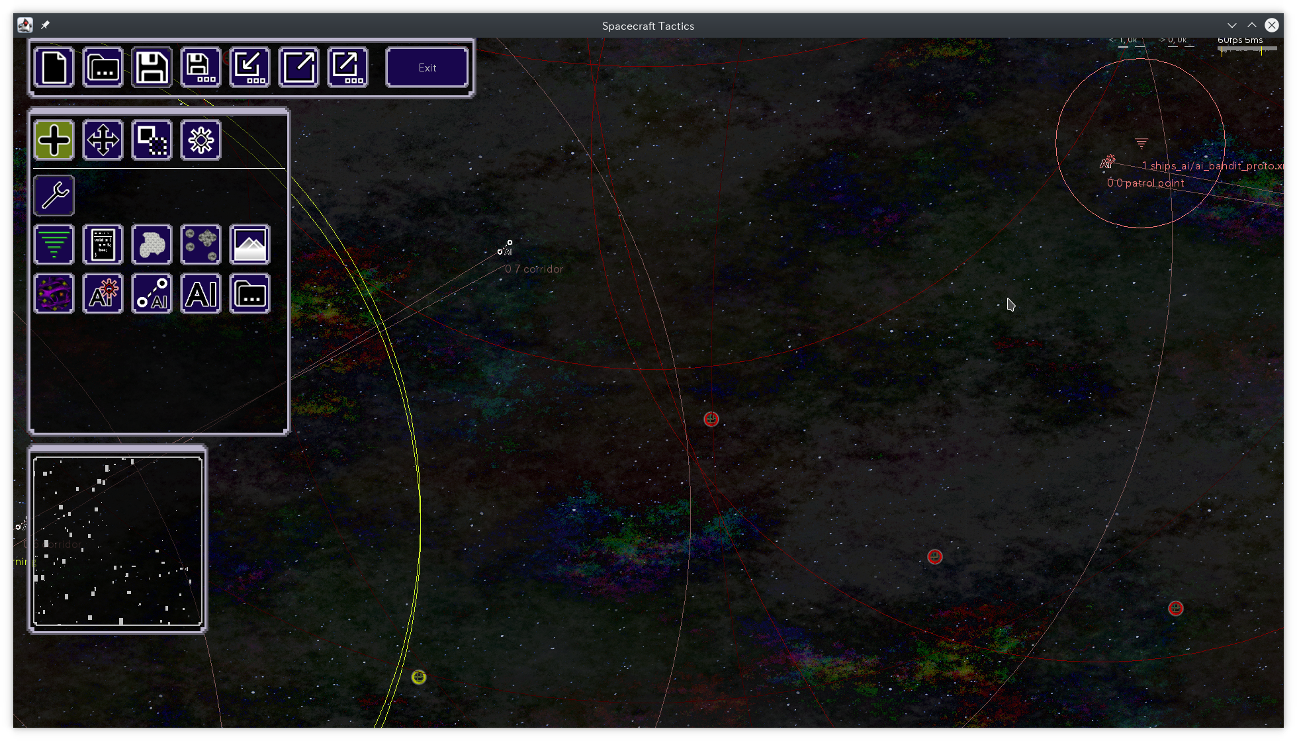The height and width of the screenshot is (741, 1297).
Task: Choose the AI waypoint path object
Action: 152,294
